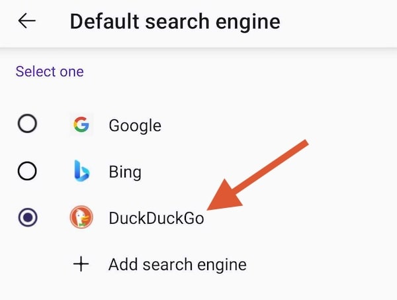This screenshot has height=300, width=397.
Task: Choose the Google text label
Action: pyautogui.click(x=135, y=126)
